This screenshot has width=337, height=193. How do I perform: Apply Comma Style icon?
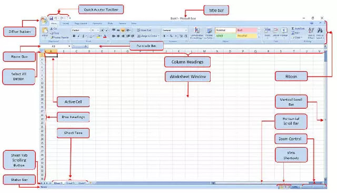click(x=176, y=36)
